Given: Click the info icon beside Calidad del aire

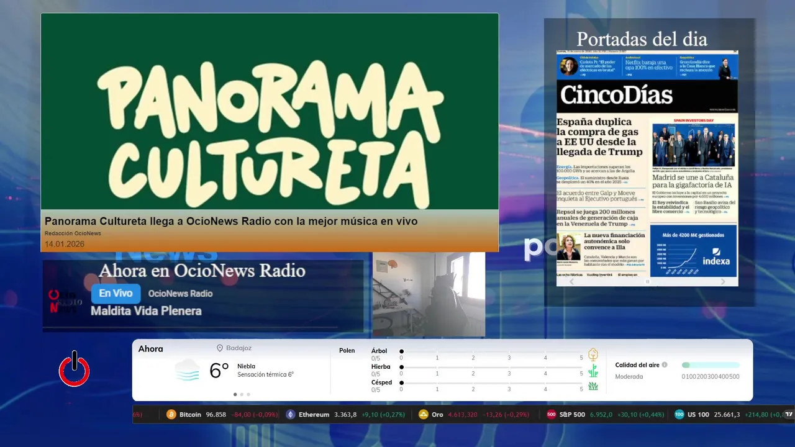Looking at the screenshot, I should 665,365.
